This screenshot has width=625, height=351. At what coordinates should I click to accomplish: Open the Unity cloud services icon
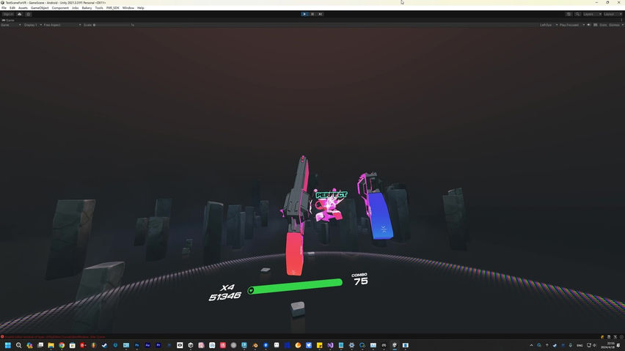pyautogui.click(x=20, y=15)
